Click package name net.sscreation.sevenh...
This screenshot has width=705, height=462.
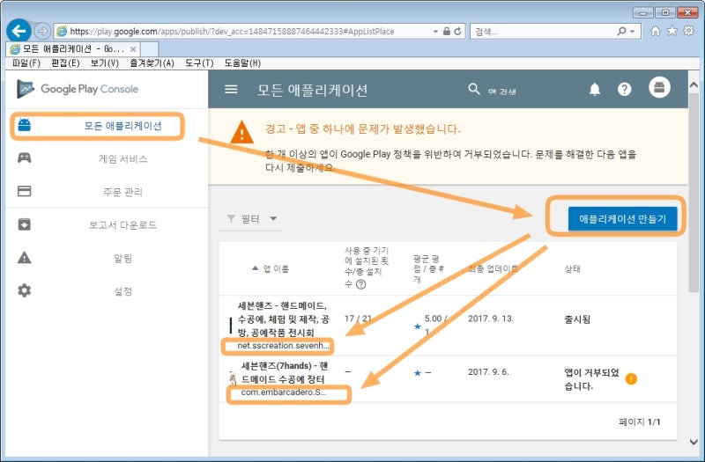(283, 346)
